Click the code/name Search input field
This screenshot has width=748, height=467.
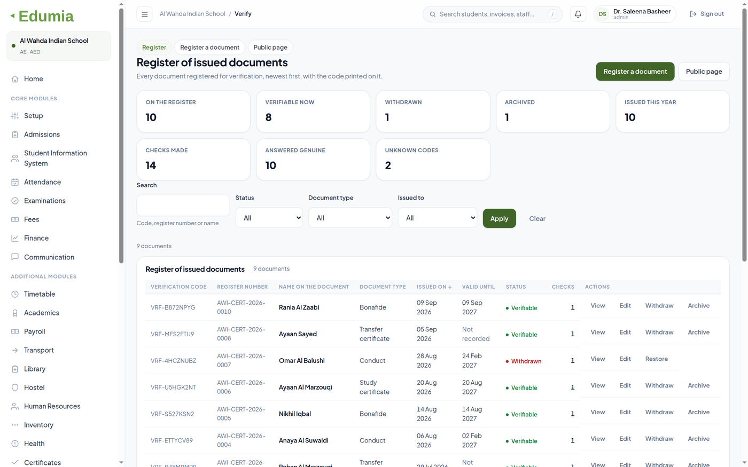(x=183, y=205)
